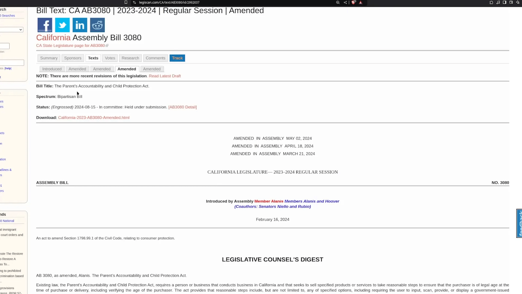
Task: Click the LinkedIn share icon
Action: (x=80, y=25)
